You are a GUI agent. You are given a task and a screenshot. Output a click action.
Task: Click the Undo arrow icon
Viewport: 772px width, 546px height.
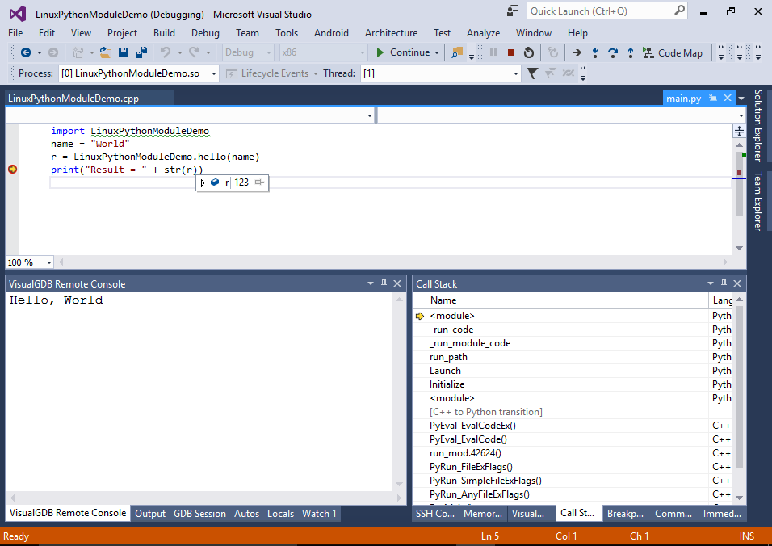coord(166,52)
